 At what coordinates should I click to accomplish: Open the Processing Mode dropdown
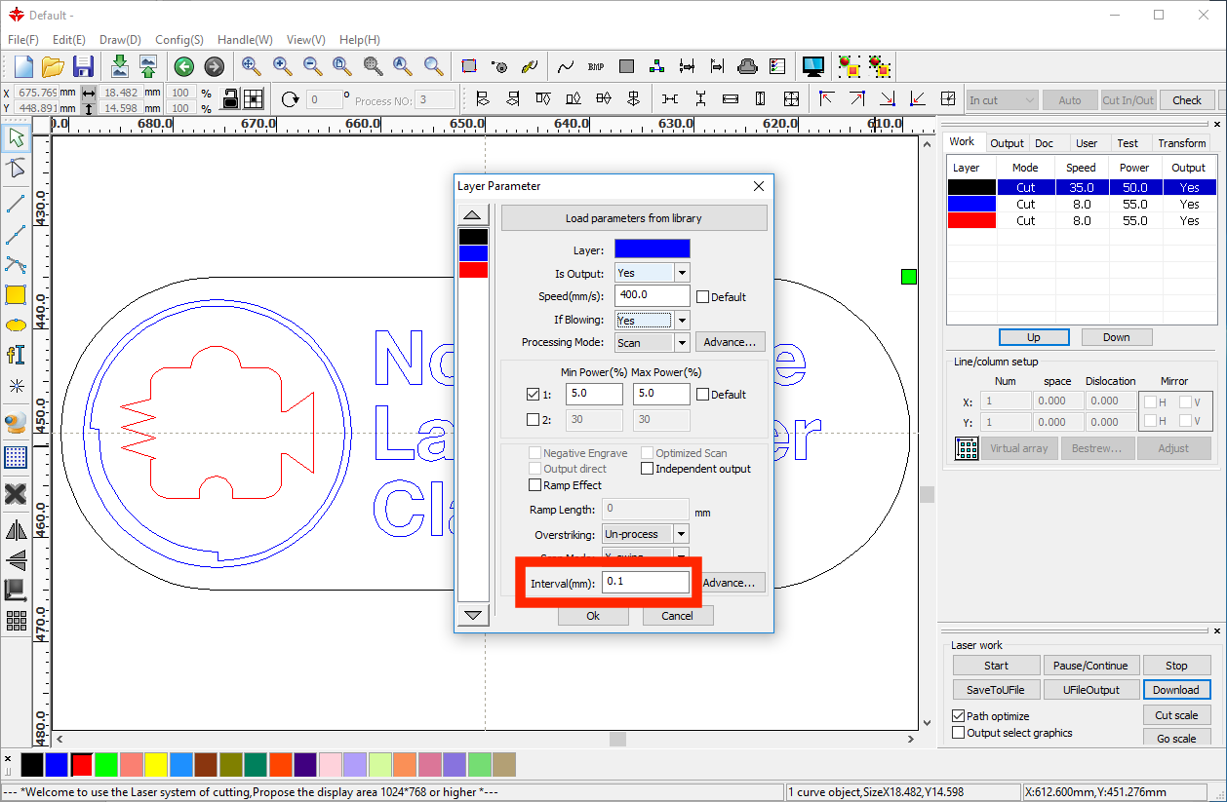(682, 343)
